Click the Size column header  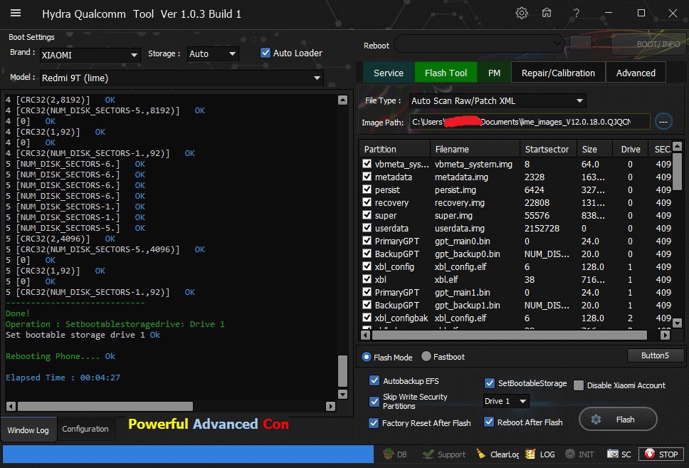[594, 149]
